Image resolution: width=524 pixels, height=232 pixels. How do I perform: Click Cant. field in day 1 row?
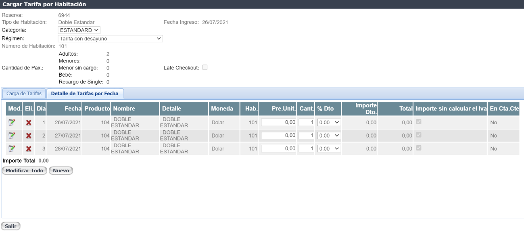(x=306, y=123)
